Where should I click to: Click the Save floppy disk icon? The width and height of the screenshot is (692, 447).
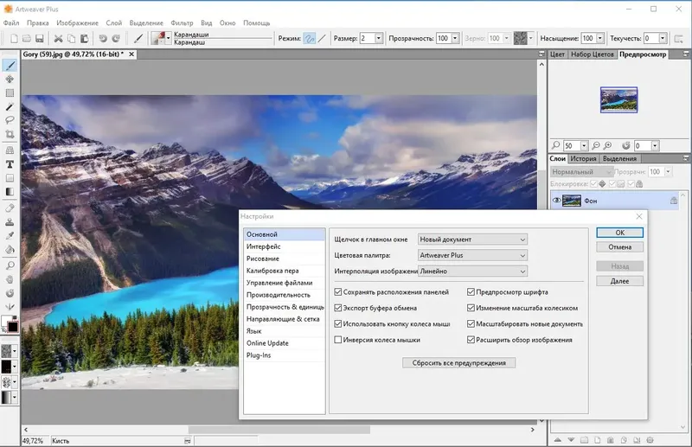pyautogui.click(x=39, y=38)
